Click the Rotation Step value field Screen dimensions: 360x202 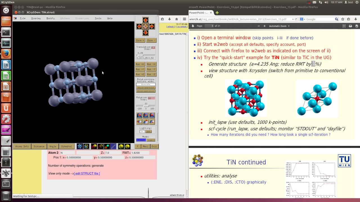click(151, 98)
